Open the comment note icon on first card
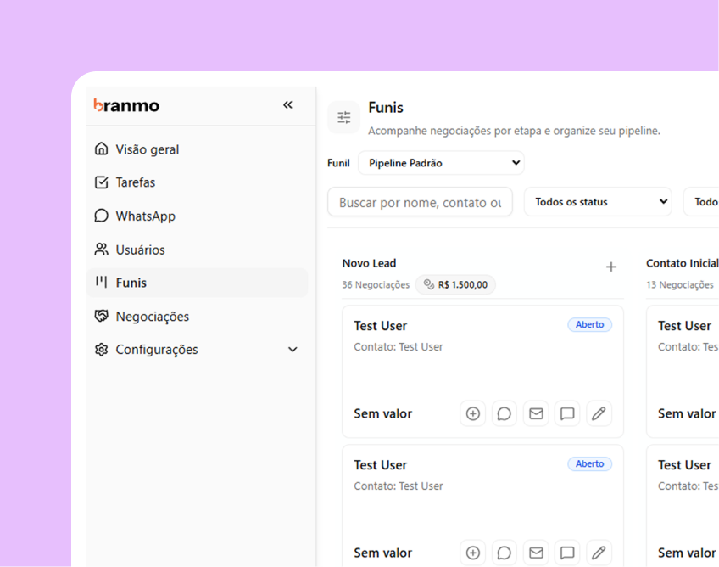The height and width of the screenshot is (567, 719). coord(567,413)
